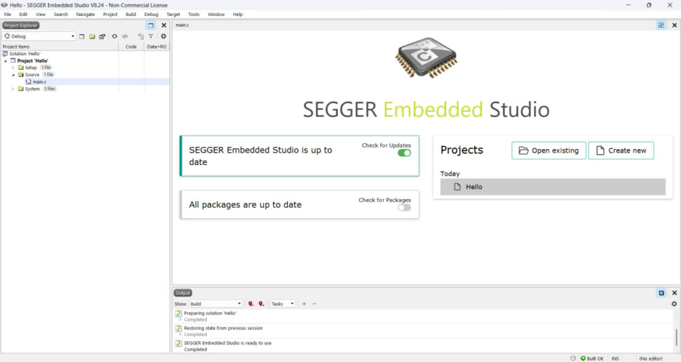The width and height of the screenshot is (681, 362).
Task: Click the Data+RO column header
Action: (x=156, y=47)
